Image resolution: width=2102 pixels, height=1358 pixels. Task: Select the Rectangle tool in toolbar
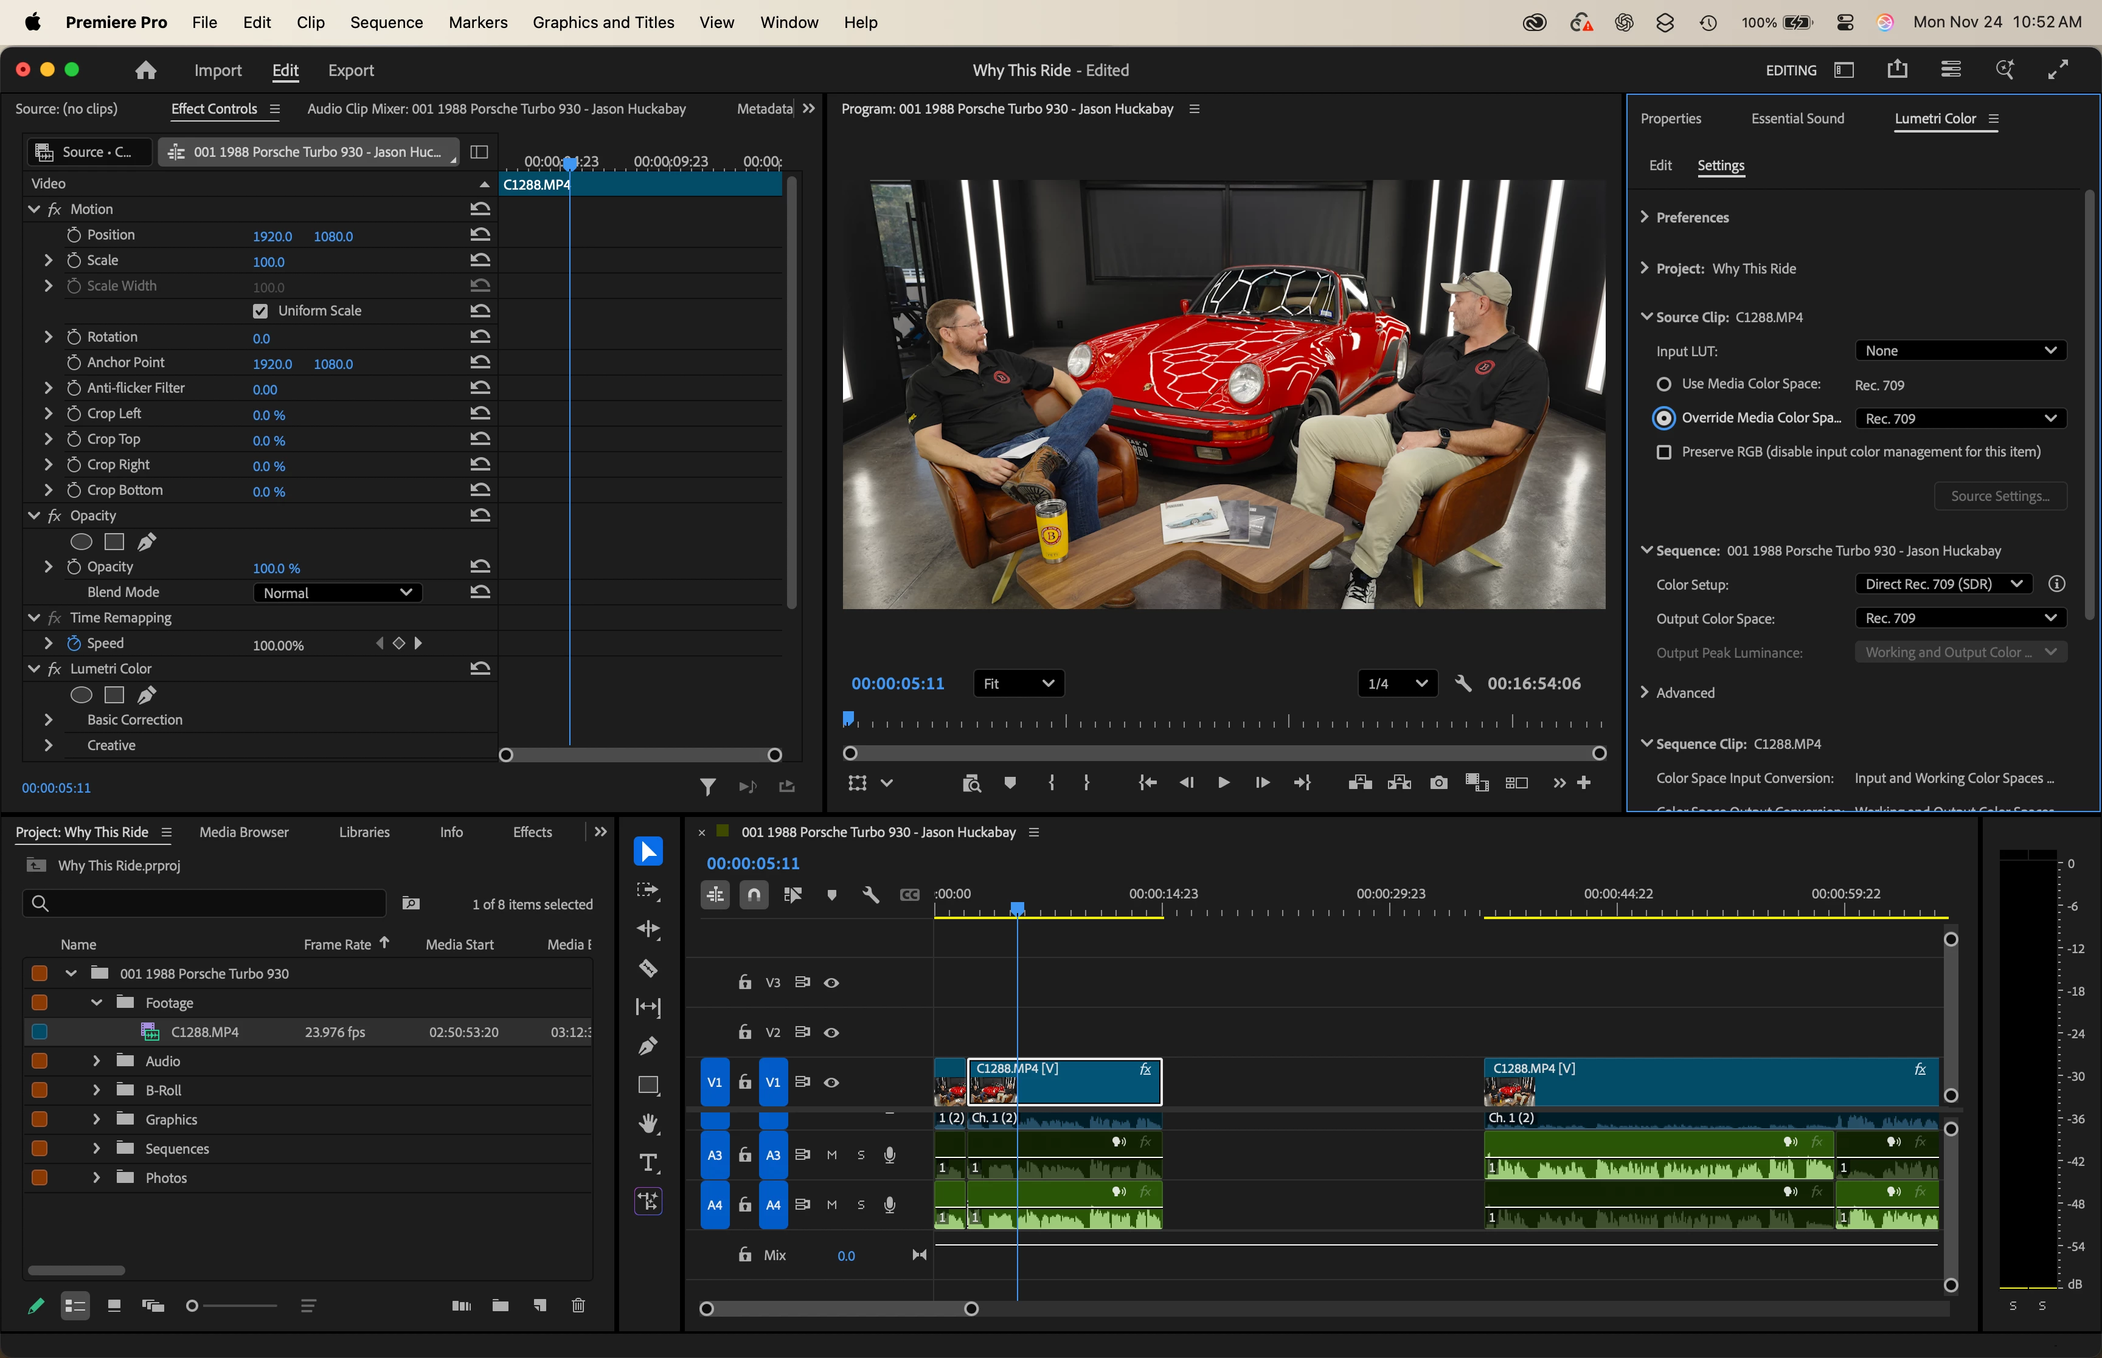648,1084
